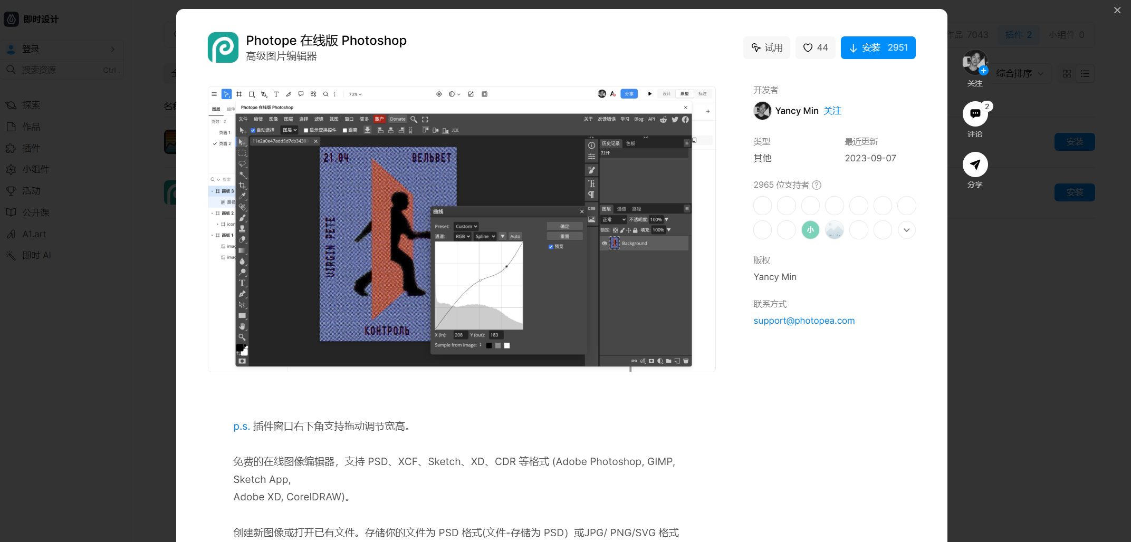1131x542 pixels.
Task: Open 即时 AI in the sidebar
Action: (x=36, y=255)
